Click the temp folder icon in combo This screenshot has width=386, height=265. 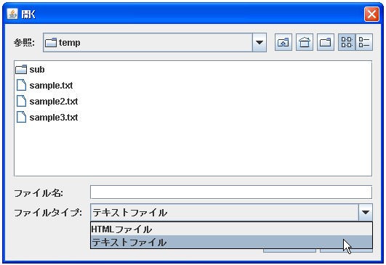(51, 43)
